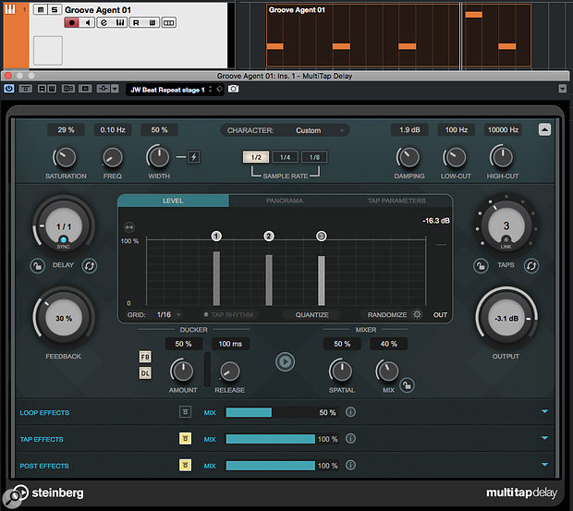
Task: Toggle ducker FB button
Action: coord(145,357)
